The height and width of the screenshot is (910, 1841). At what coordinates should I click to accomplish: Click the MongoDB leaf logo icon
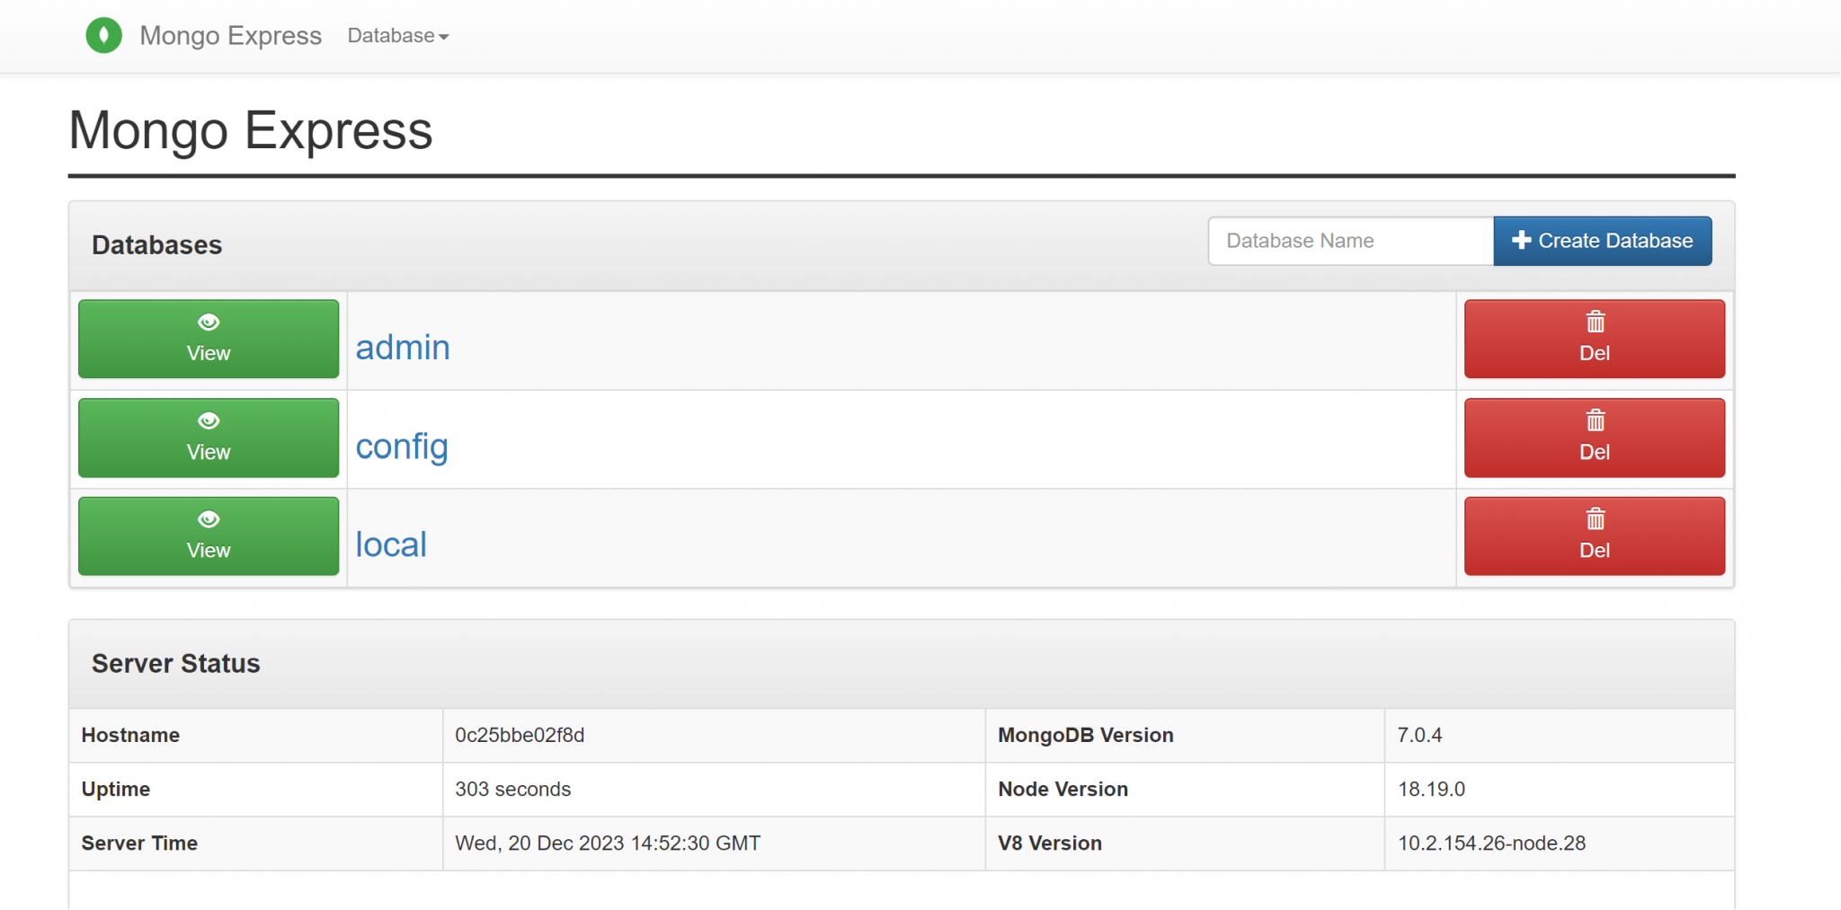click(x=104, y=36)
